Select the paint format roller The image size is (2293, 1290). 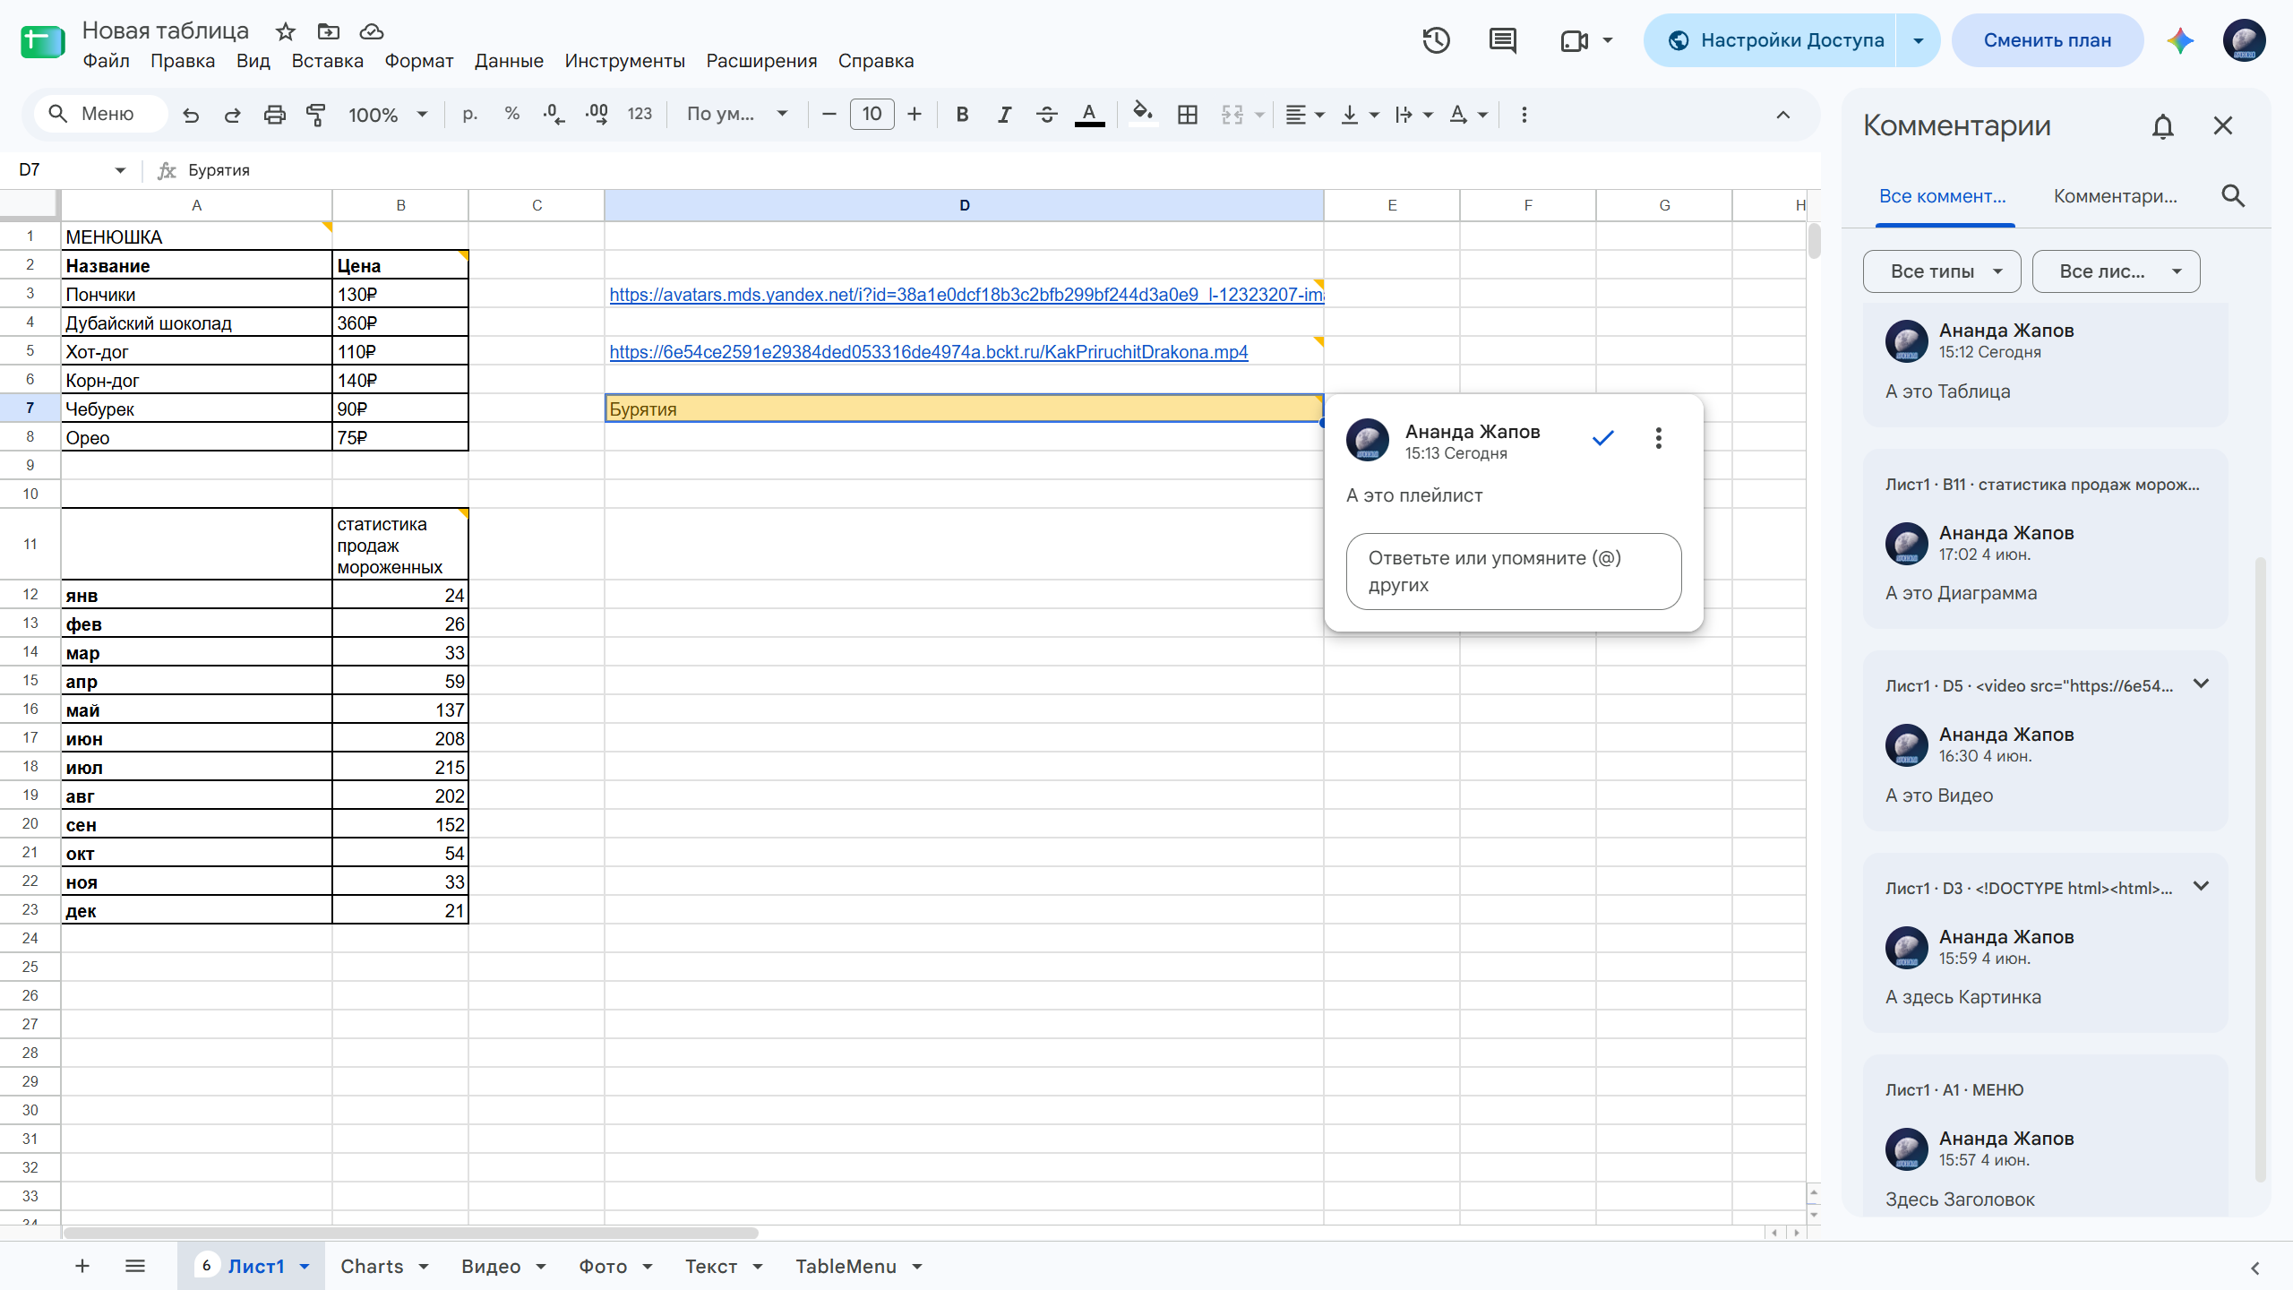[x=315, y=115]
